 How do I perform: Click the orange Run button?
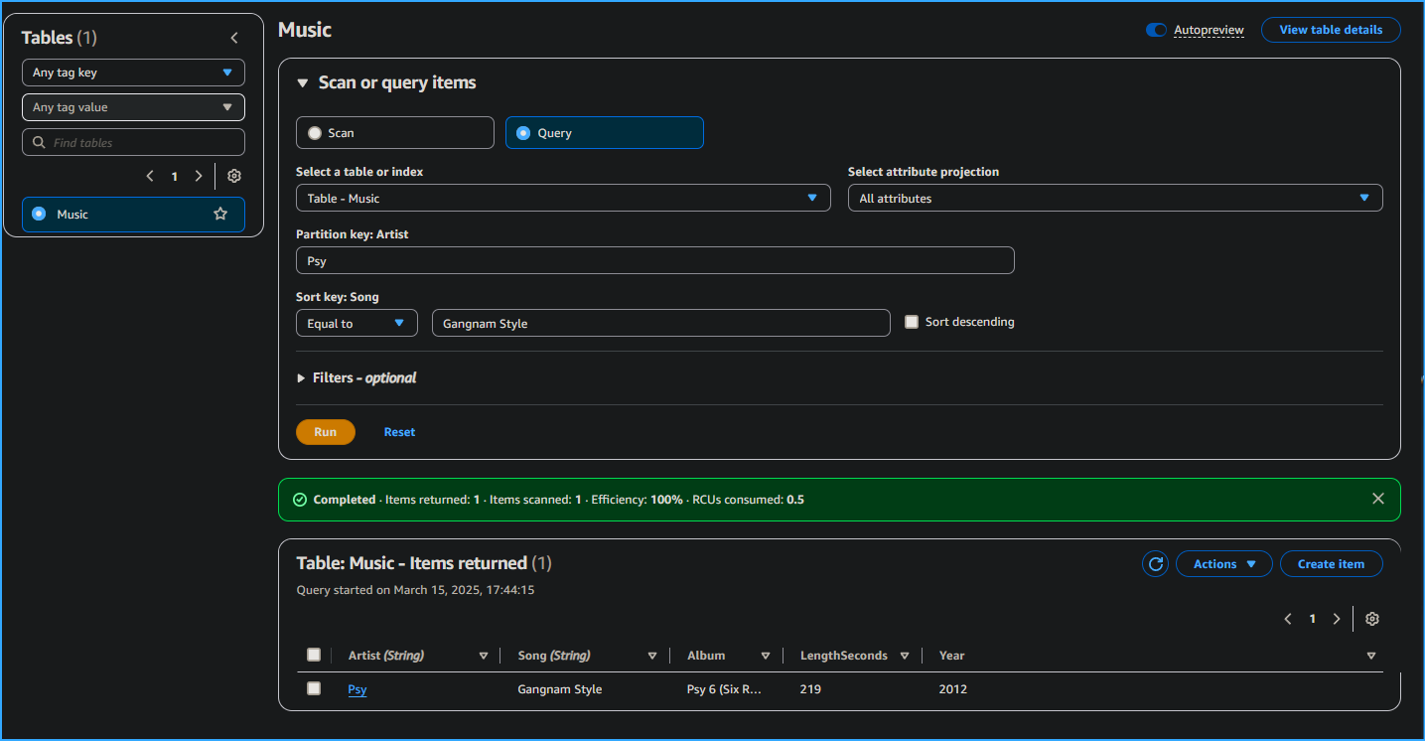(325, 432)
